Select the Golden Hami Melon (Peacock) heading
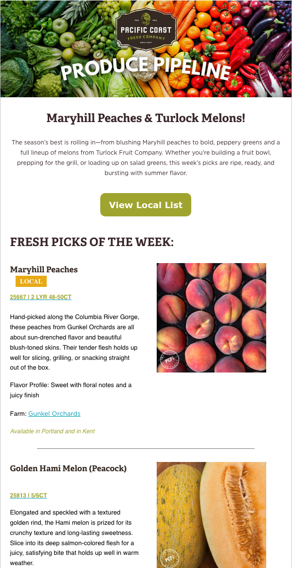The height and width of the screenshot is (568, 292). (x=68, y=468)
